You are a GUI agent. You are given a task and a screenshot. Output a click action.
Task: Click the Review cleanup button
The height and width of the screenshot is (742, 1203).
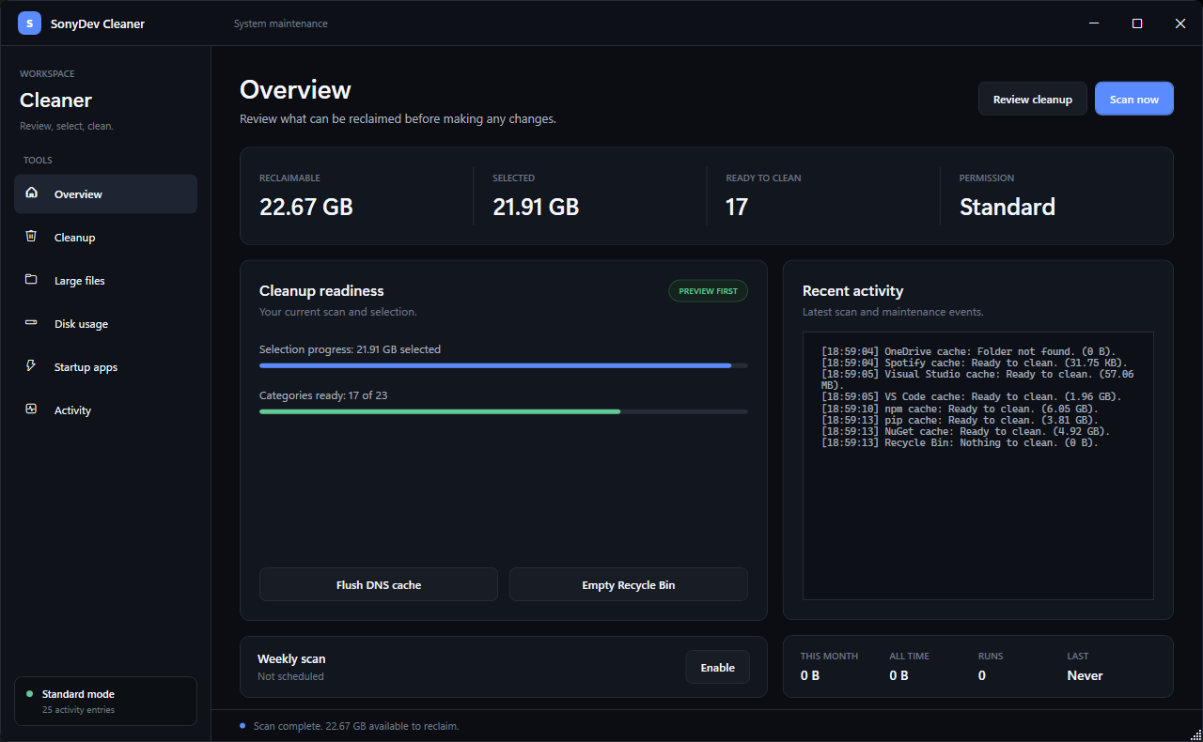click(x=1033, y=99)
